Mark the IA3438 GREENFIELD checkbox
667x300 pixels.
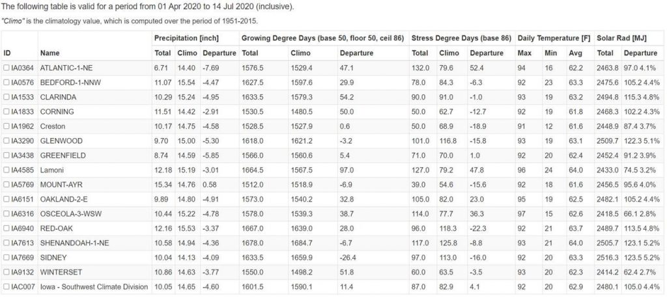[x=7, y=156]
